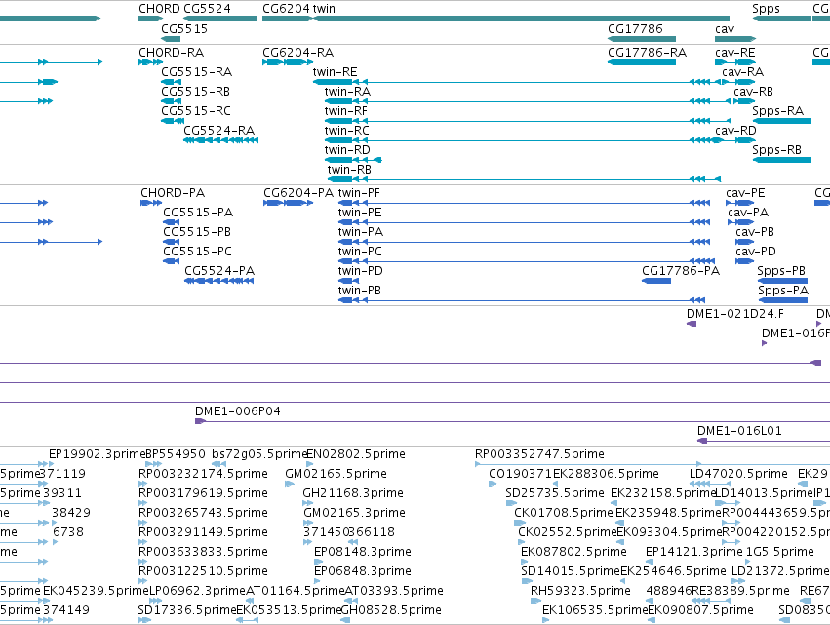830x625 pixels.
Task: Open the Spps-RB transcript label
Action: (x=776, y=150)
